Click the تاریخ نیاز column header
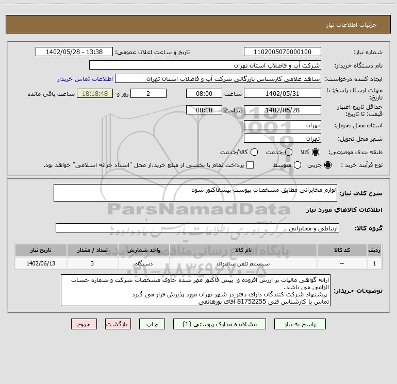Image resolution: width=397 pixels, height=384 pixels. (x=41, y=250)
